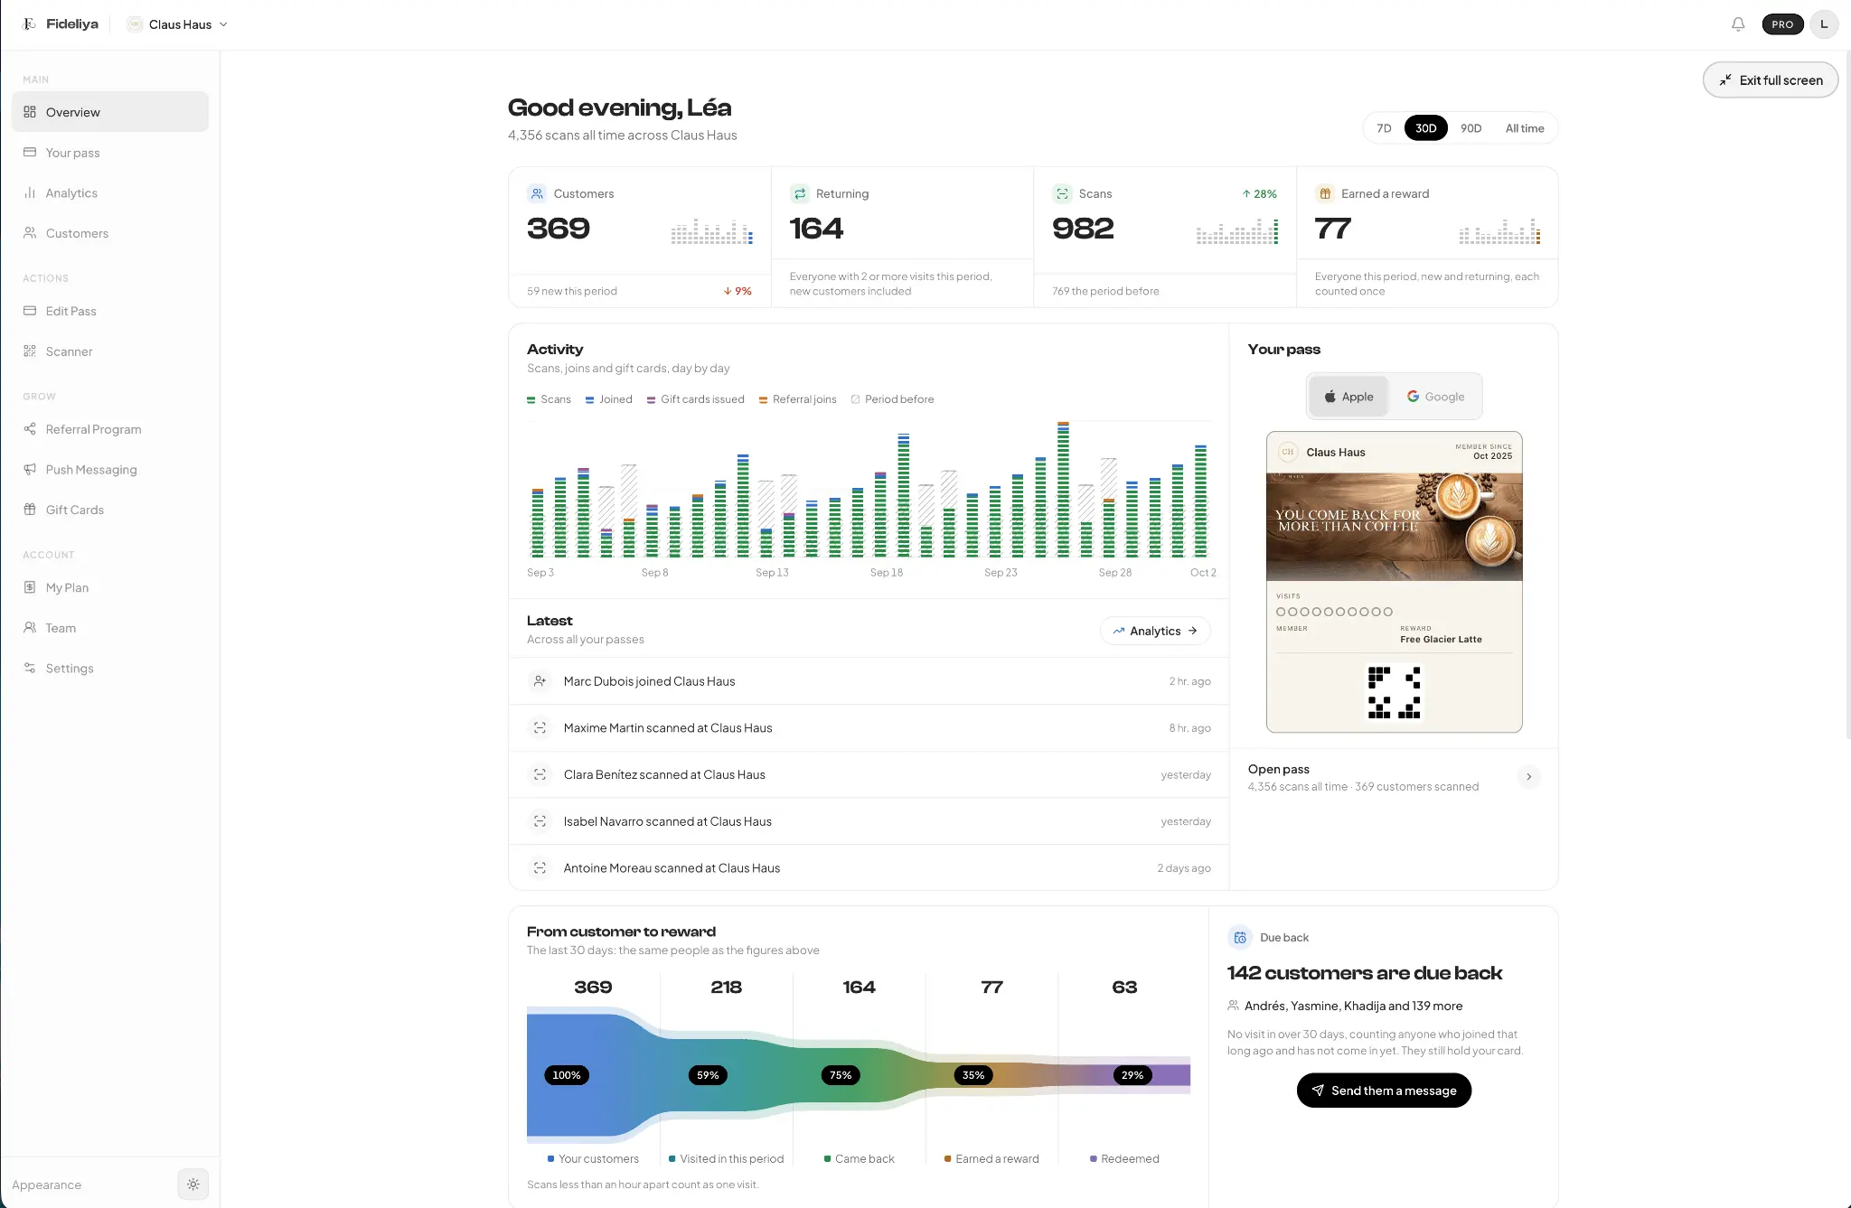Switch pass preview to Google

(1435, 397)
